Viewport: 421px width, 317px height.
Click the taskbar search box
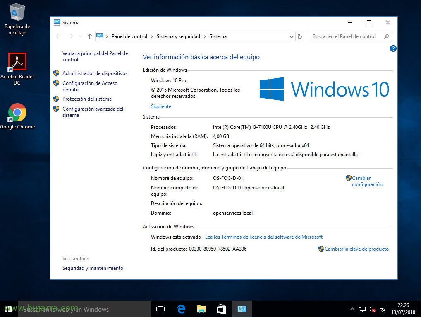coord(84,309)
